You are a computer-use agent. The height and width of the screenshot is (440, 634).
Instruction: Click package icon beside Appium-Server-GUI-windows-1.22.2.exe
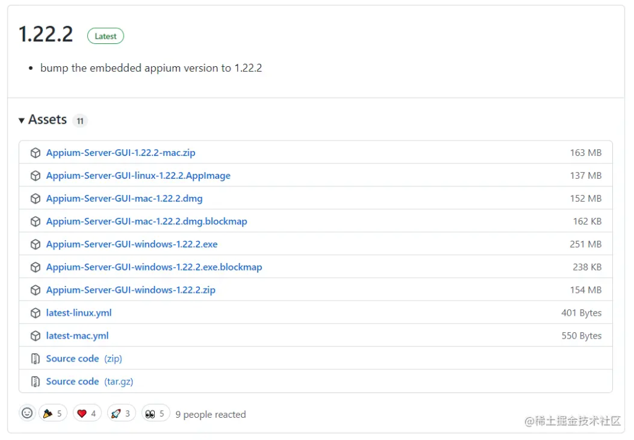[x=35, y=244]
